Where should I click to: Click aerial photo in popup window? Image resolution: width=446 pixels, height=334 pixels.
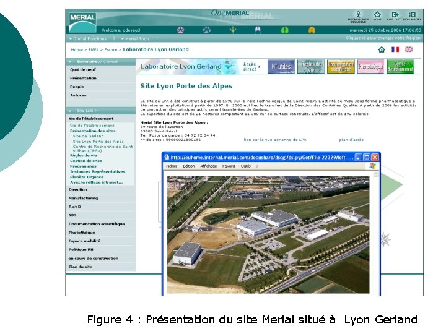[x=268, y=234]
